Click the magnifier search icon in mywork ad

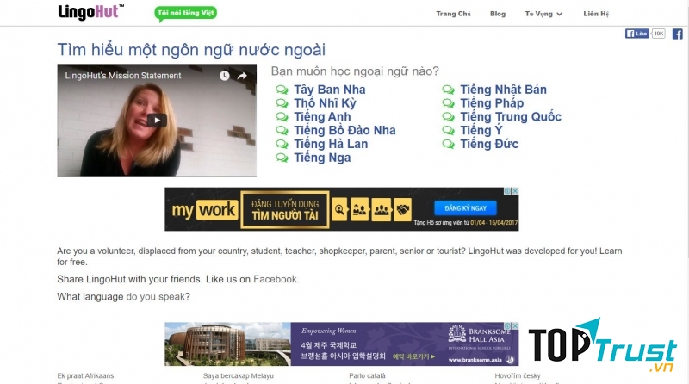(339, 210)
